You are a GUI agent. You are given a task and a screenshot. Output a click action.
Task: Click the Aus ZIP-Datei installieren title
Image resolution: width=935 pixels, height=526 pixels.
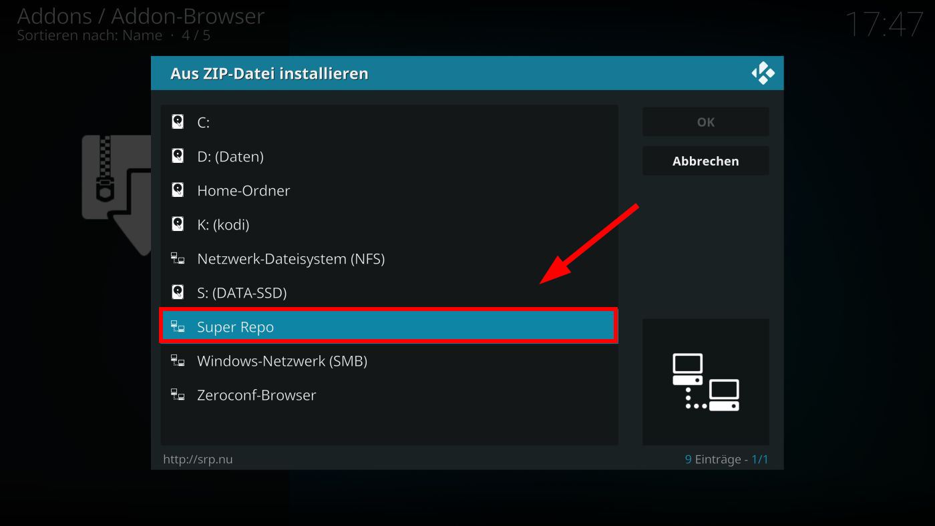click(269, 73)
